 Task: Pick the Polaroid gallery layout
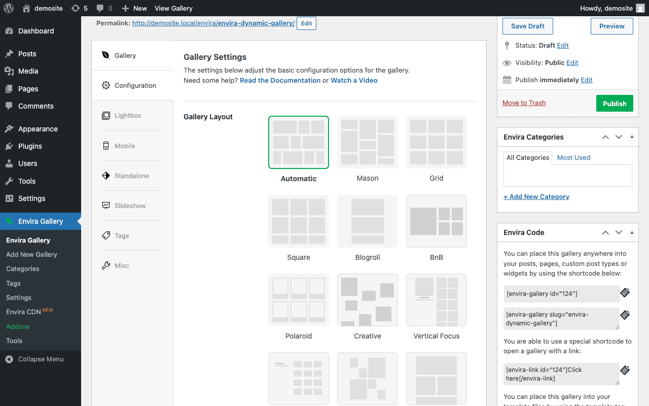pyautogui.click(x=299, y=300)
